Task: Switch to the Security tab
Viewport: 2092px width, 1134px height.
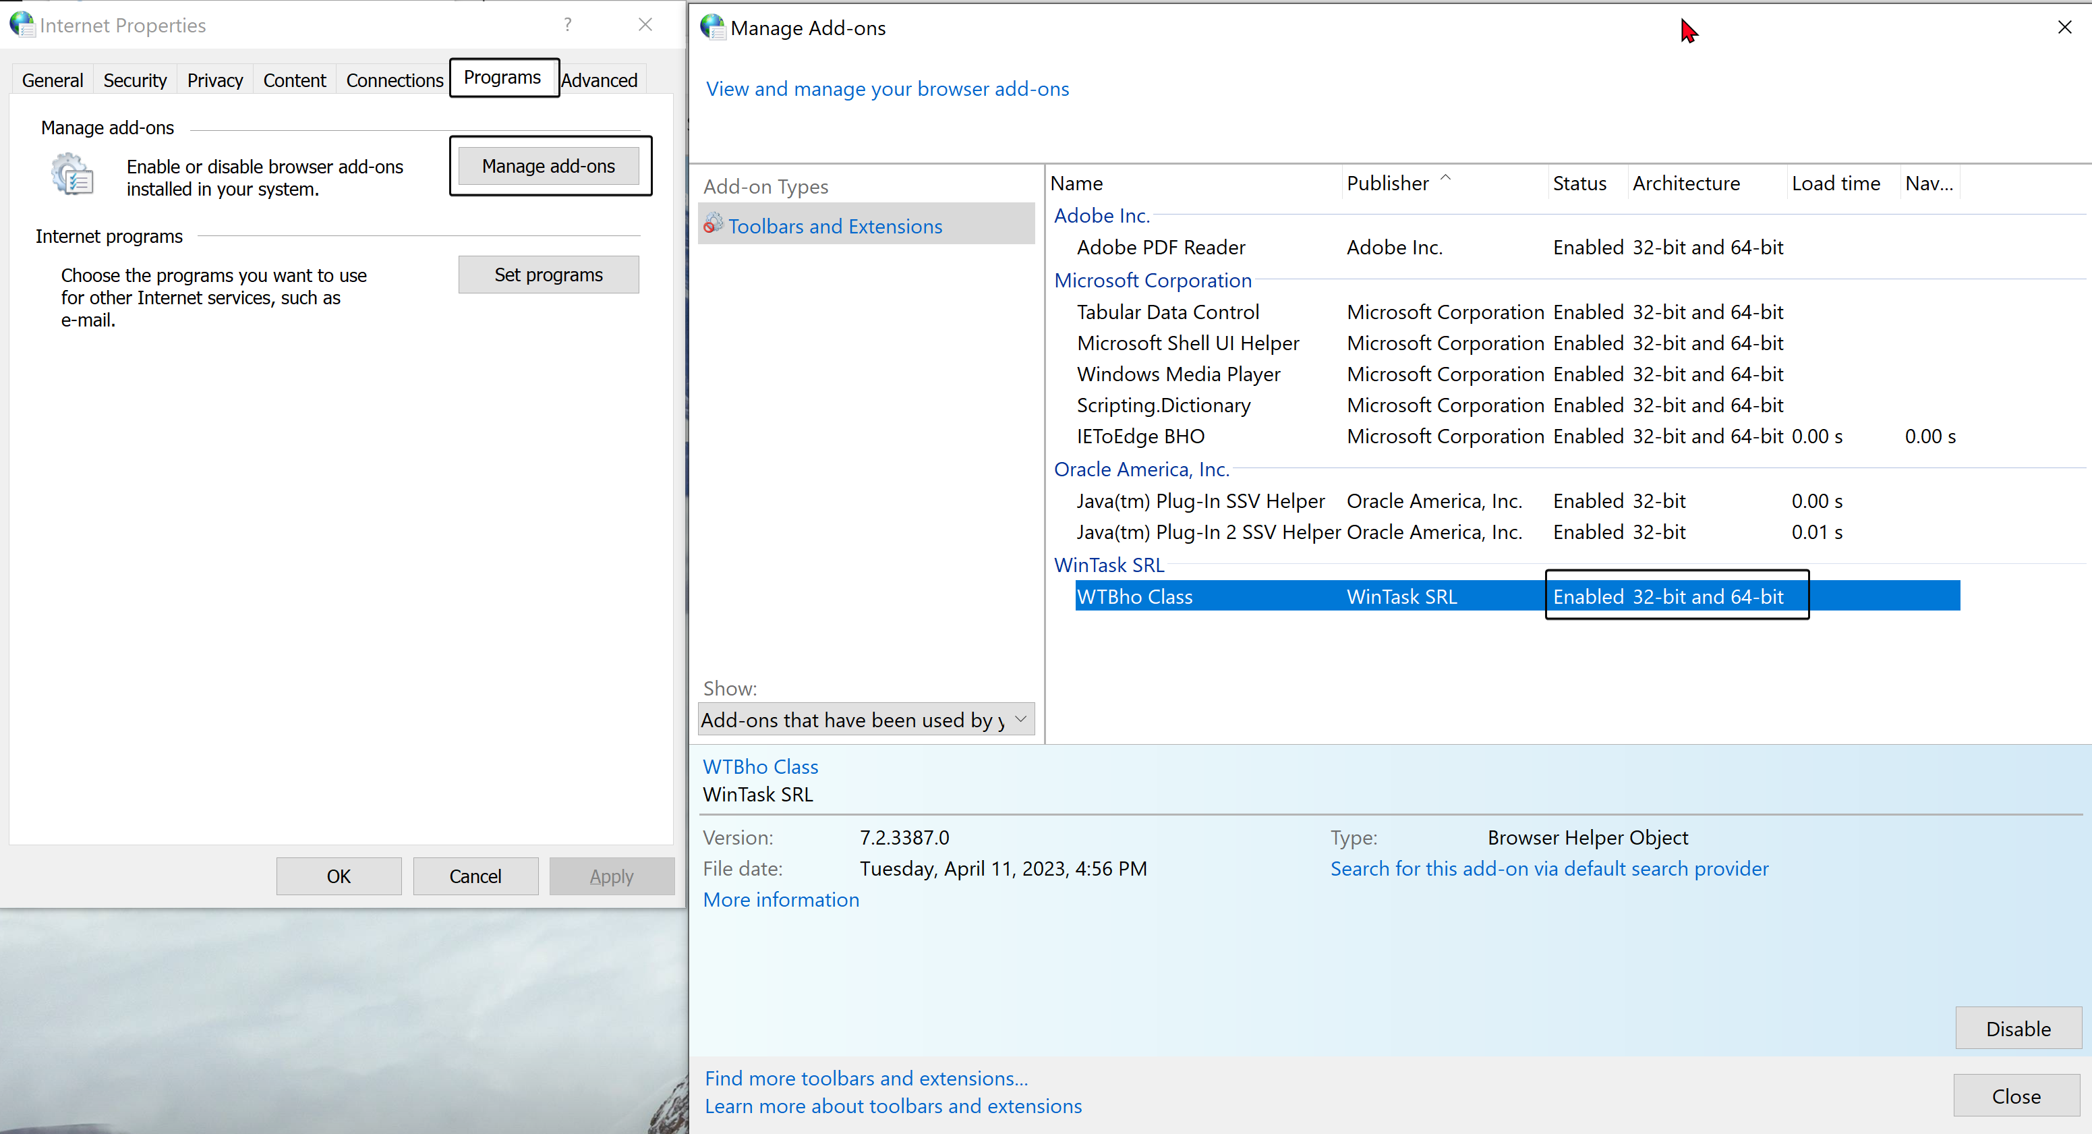Action: pyautogui.click(x=135, y=80)
